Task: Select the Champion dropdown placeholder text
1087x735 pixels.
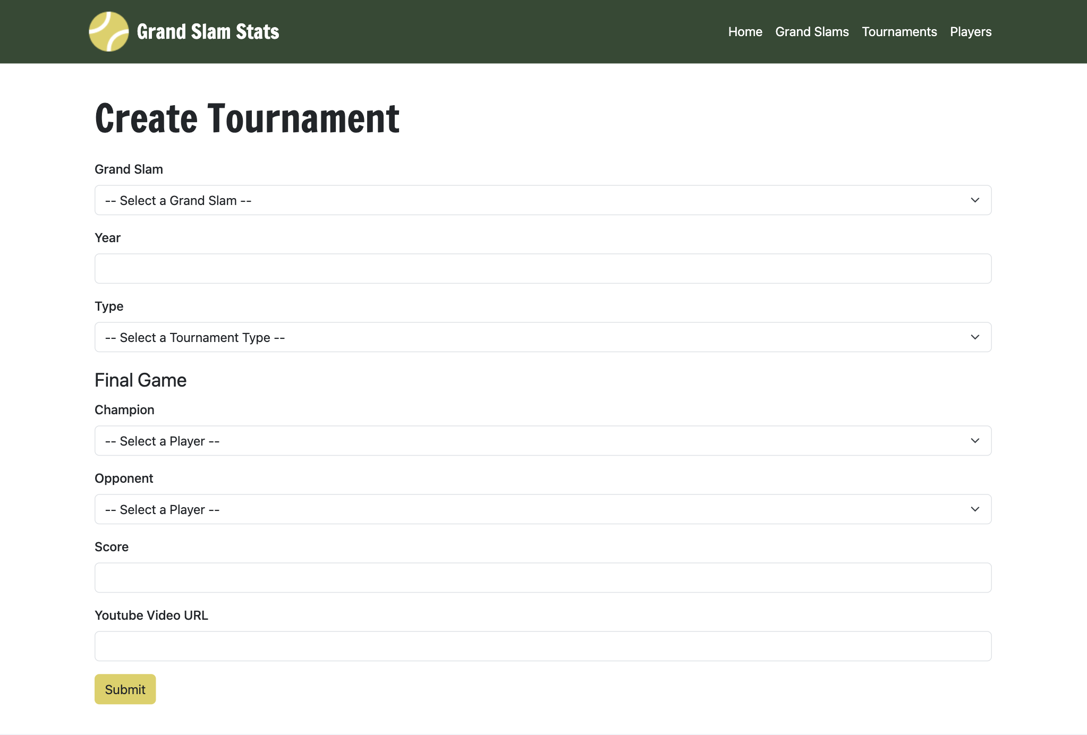Action: point(162,440)
